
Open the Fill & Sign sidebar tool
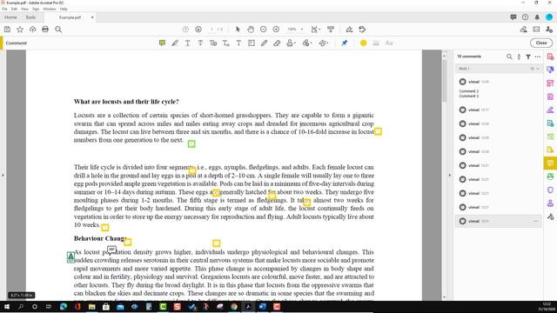click(x=550, y=110)
